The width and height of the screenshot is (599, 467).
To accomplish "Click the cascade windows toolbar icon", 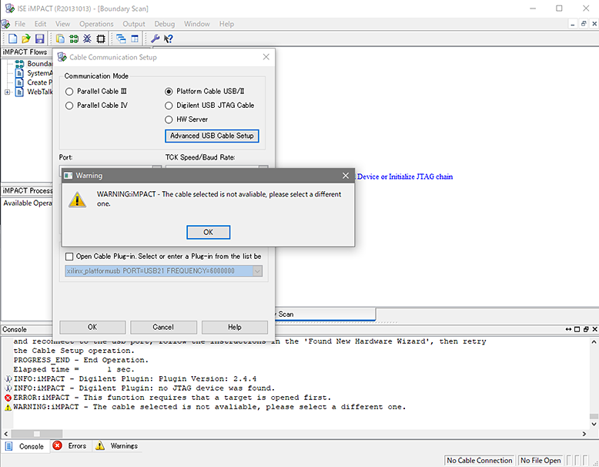I will pos(121,39).
